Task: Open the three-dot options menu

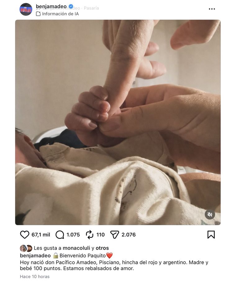Action: pos(212,9)
